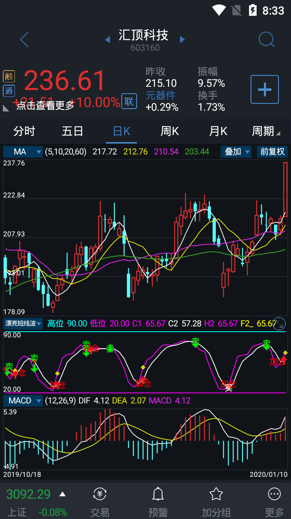Tap the 低位 20.00 reading
Screen dimensions: 291x519
(x=109, y=323)
